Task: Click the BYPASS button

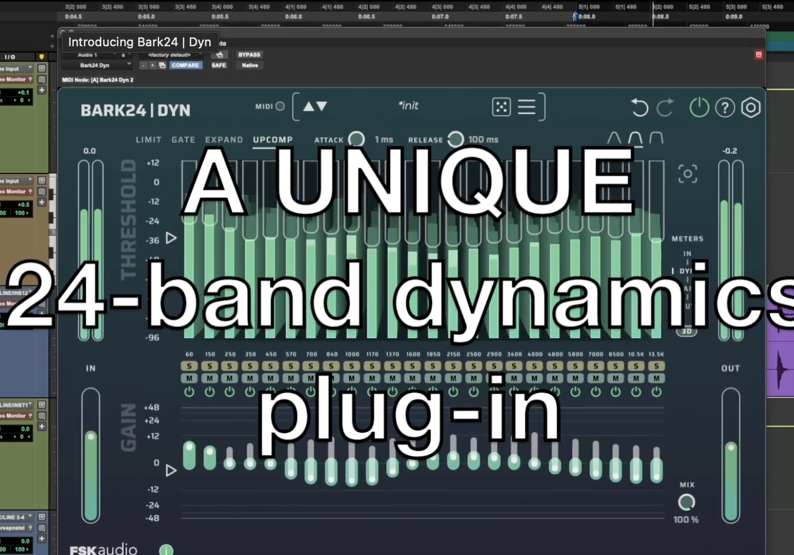Action: (x=249, y=55)
